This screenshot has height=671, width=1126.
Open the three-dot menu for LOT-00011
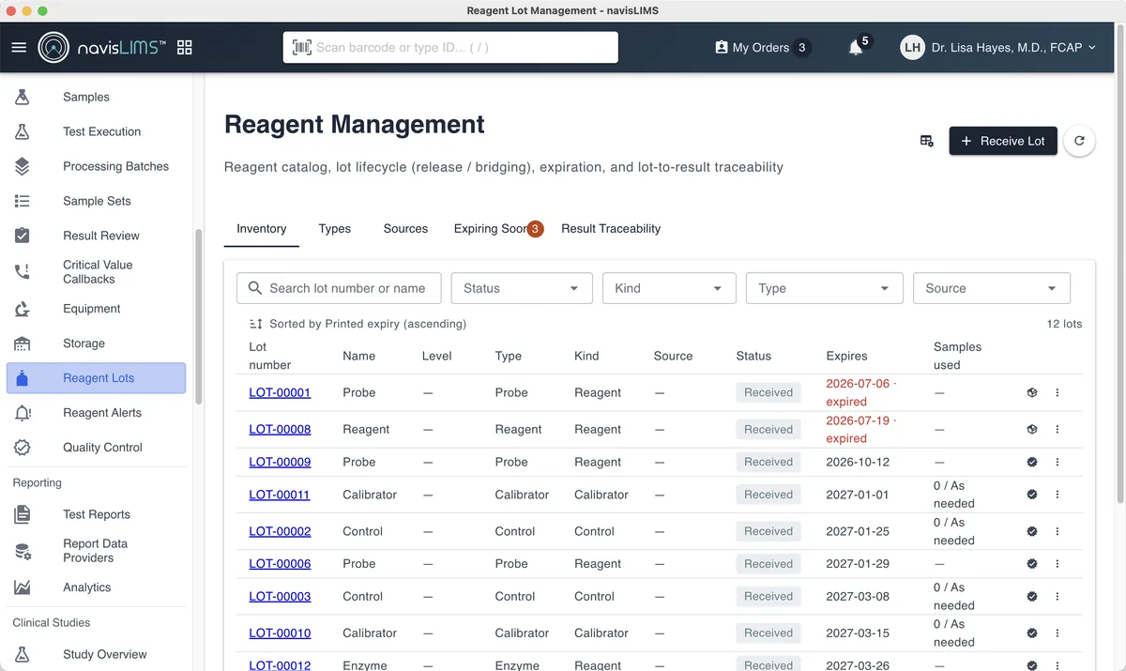pos(1058,495)
